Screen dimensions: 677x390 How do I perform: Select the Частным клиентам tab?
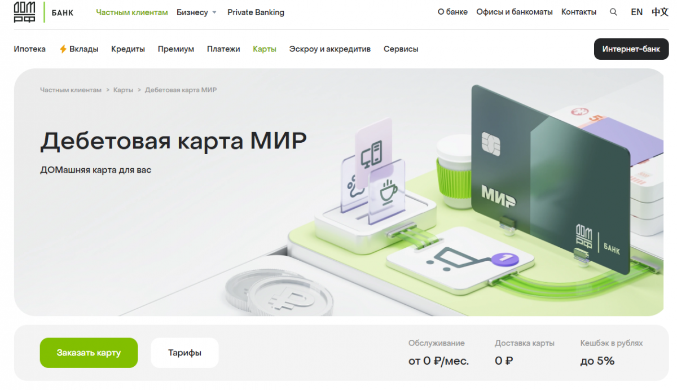pyautogui.click(x=131, y=12)
